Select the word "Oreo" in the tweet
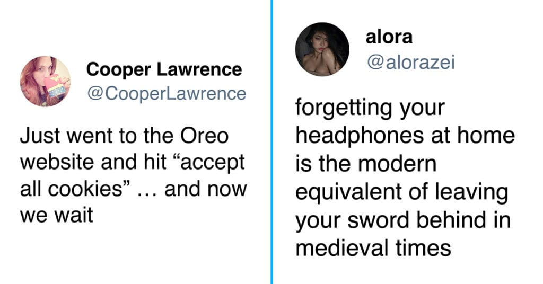 click(x=204, y=136)
